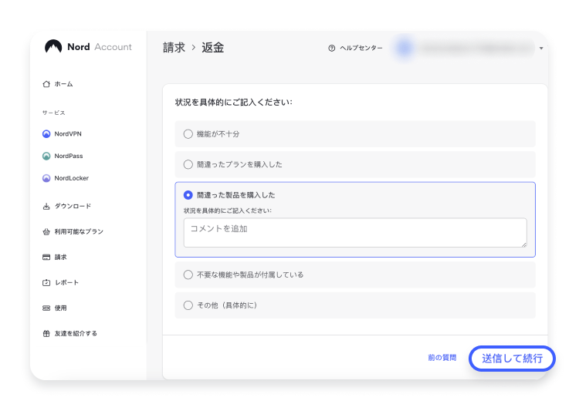Select その他（具体的に） radio option

[188, 305]
